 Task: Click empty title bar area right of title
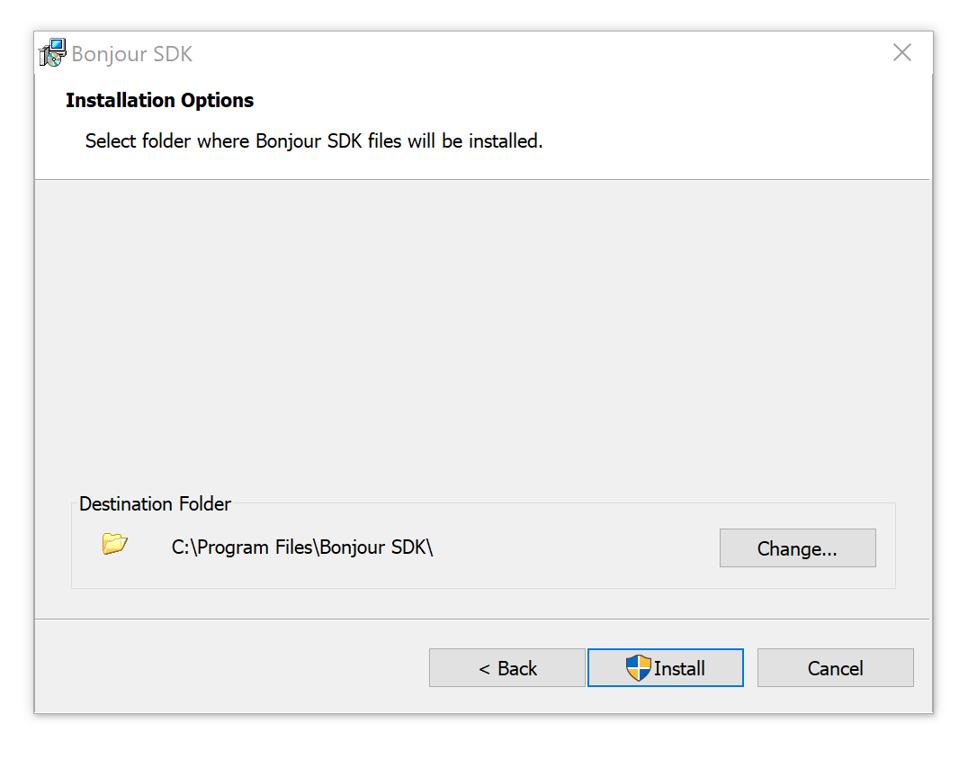pos(540,54)
